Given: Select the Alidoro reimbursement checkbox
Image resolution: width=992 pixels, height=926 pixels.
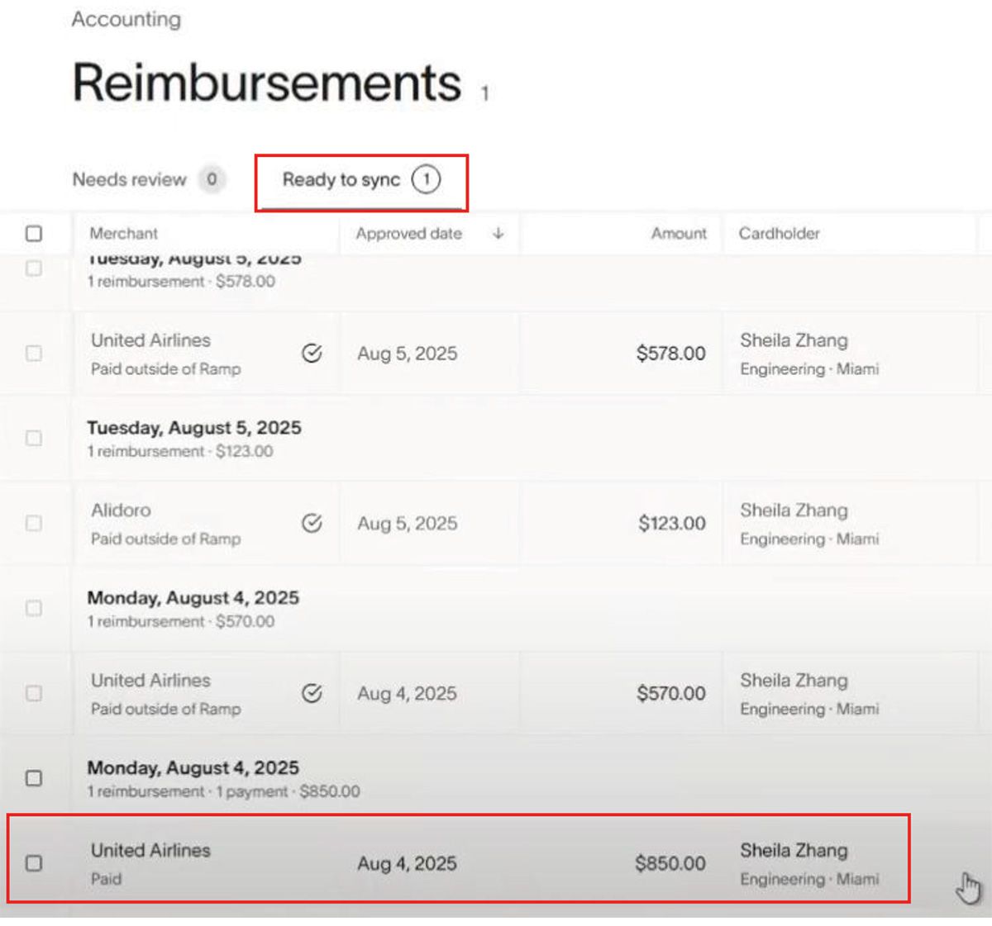Looking at the screenshot, I should coord(34,524).
